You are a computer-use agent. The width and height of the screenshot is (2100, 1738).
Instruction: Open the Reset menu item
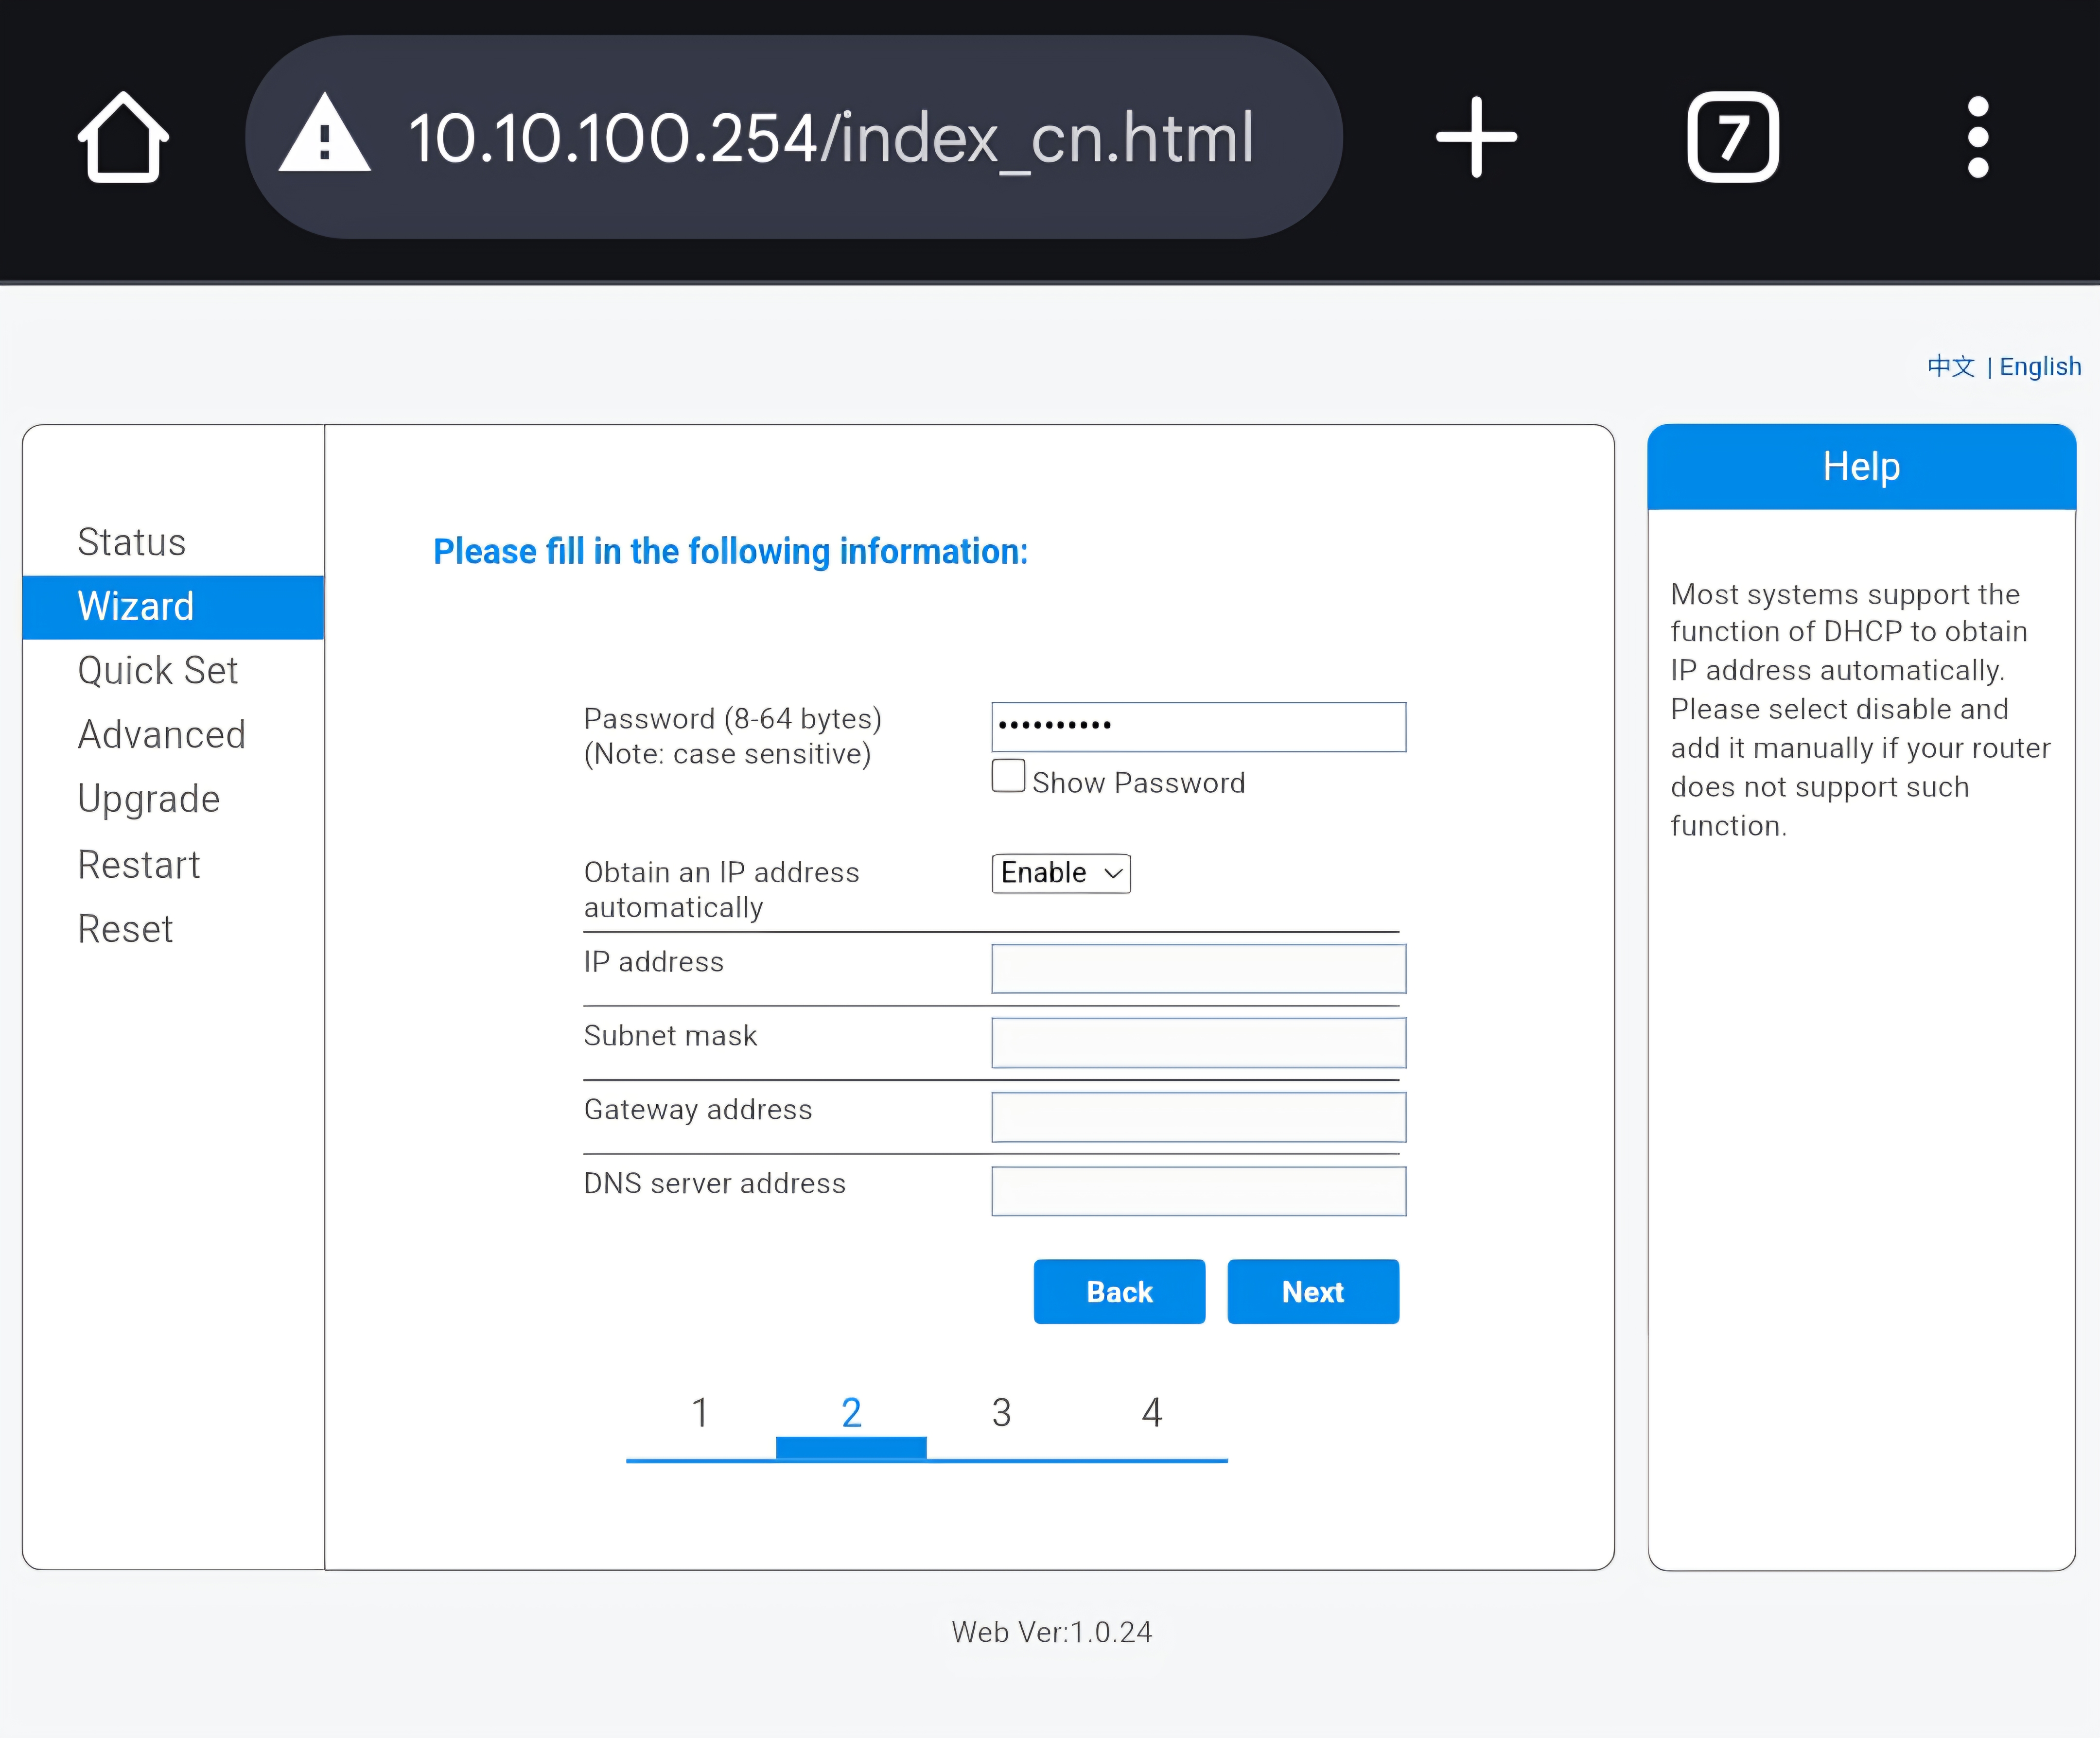tap(126, 929)
